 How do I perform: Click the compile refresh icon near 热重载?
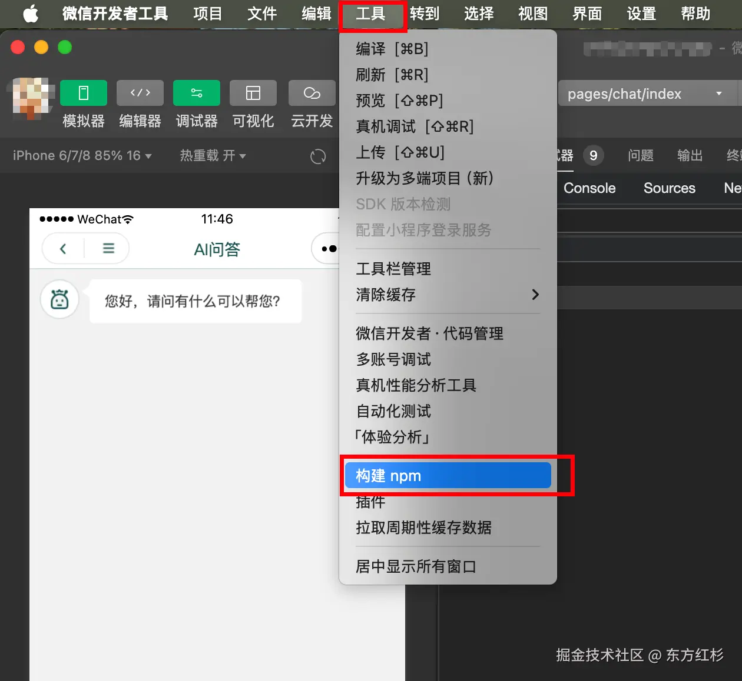pyautogui.click(x=317, y=156)
